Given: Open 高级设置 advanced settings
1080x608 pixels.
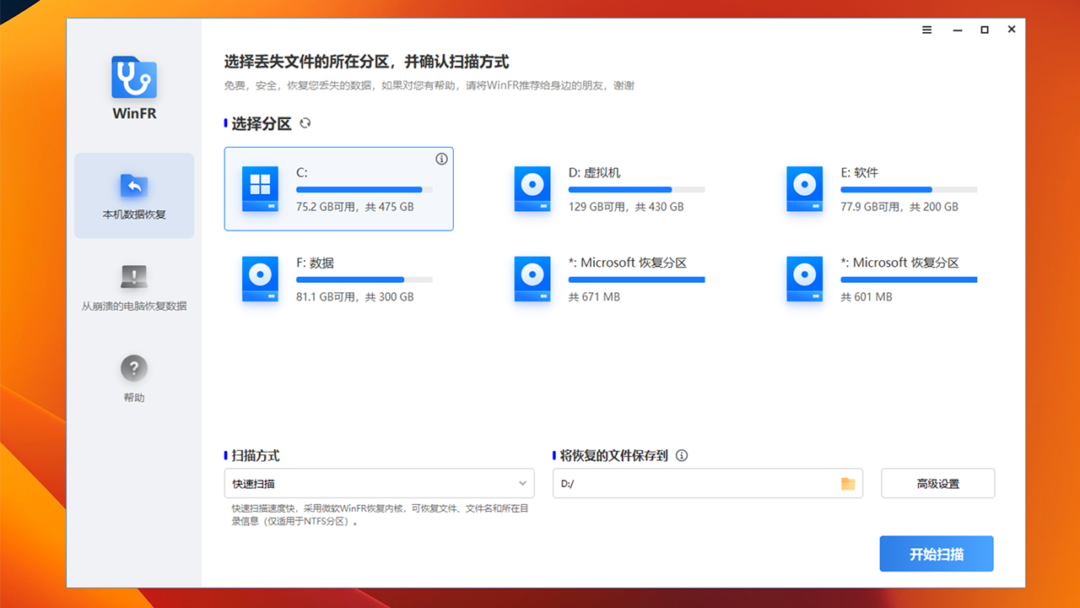Looking at the screenshot, I should [x=938, y=484].
